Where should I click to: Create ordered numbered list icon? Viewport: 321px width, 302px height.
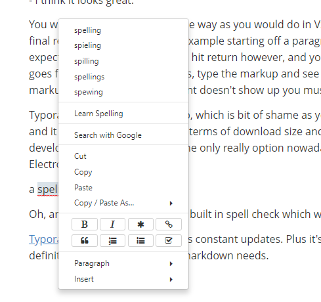point(112,240)
